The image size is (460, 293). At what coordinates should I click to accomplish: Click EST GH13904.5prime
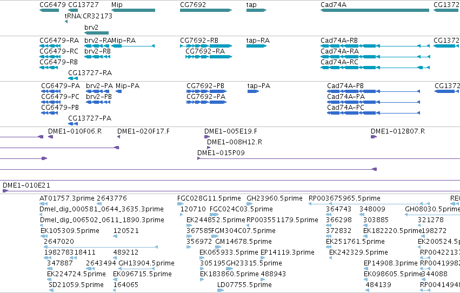pyautogui.click(x=136, y=269)
